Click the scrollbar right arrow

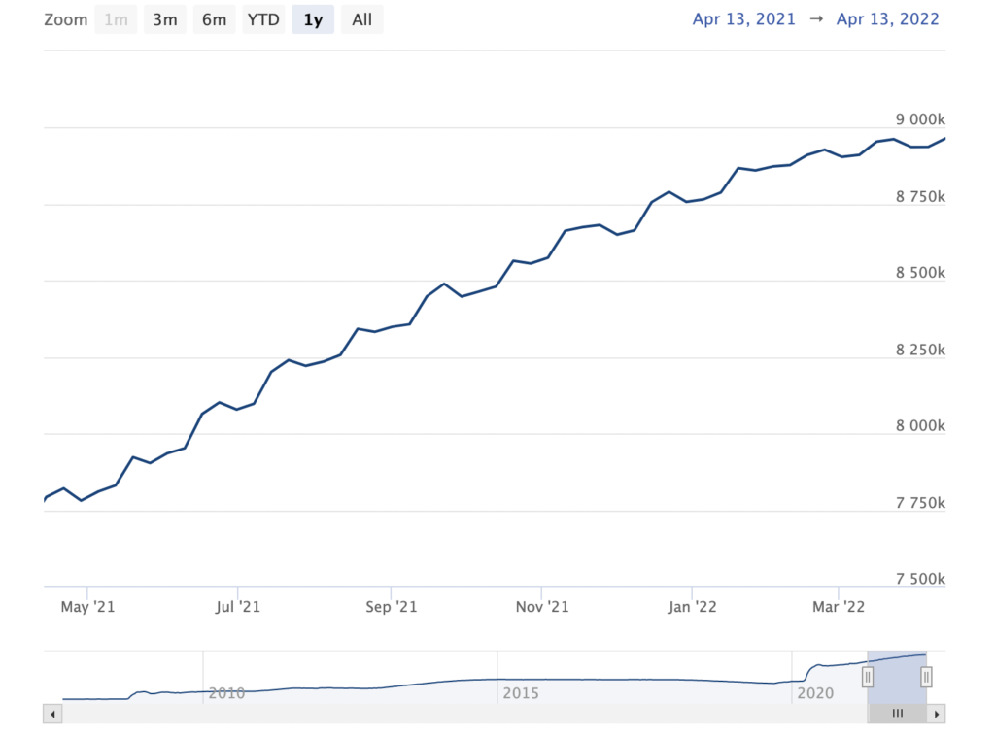(x=937, y=714)
